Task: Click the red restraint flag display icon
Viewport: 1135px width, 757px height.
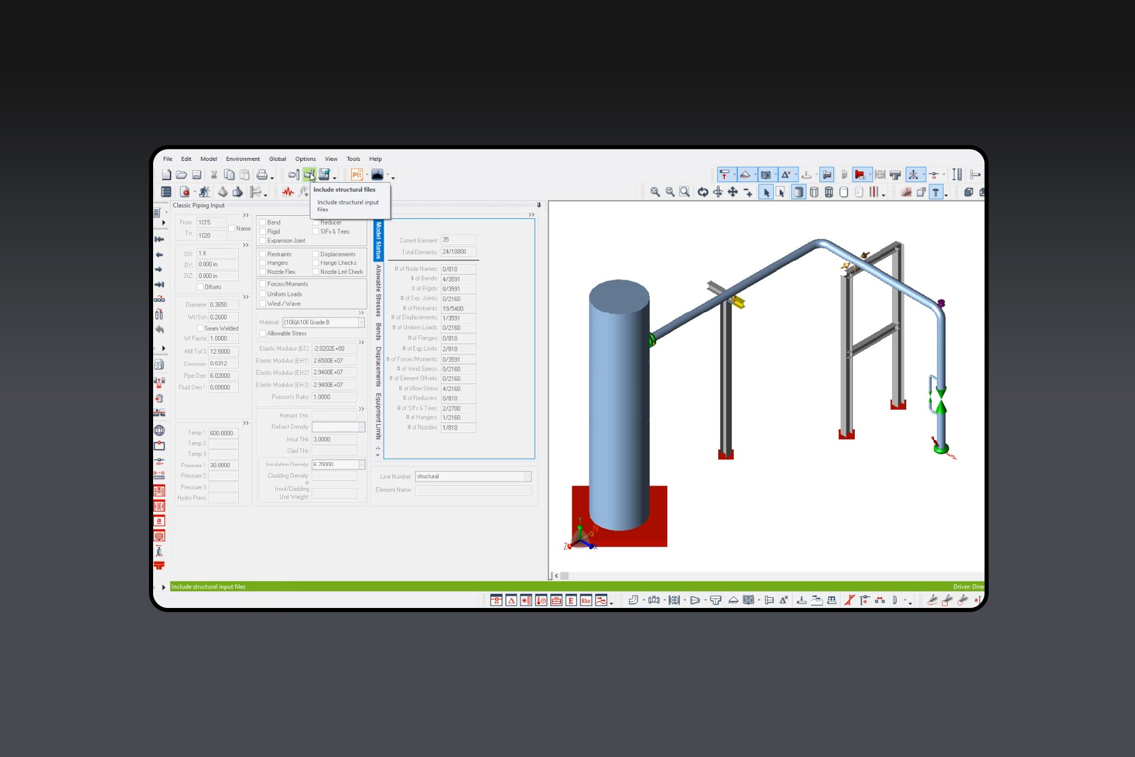Action: (x=861, y=174)
